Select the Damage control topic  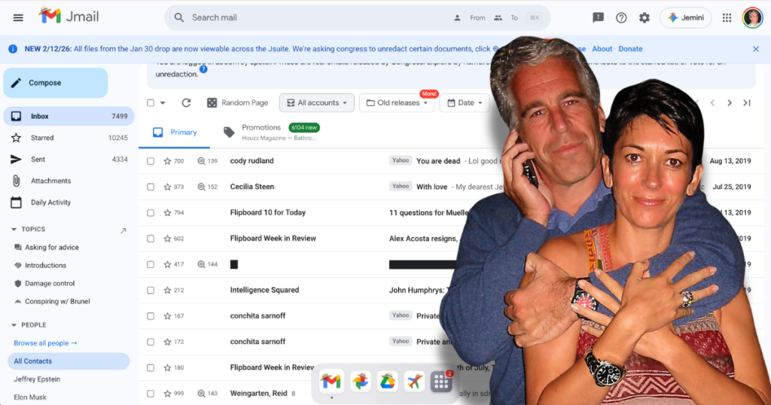point(50,284)
